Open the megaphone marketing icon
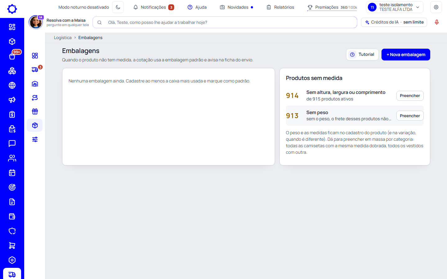Image resolution: width=447 pixels, height=279 pixels. [x=12, y=100]
